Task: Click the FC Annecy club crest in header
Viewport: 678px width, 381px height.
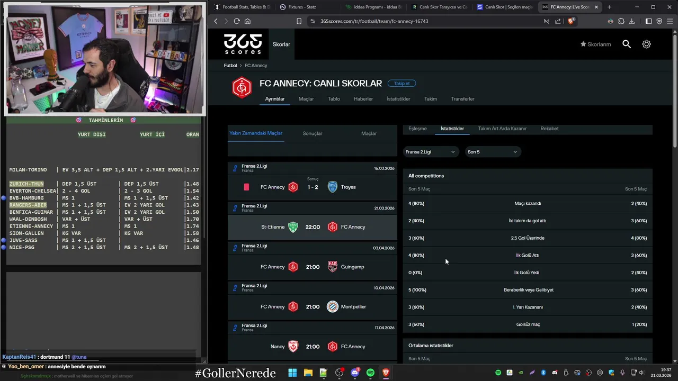Action: 242,88
